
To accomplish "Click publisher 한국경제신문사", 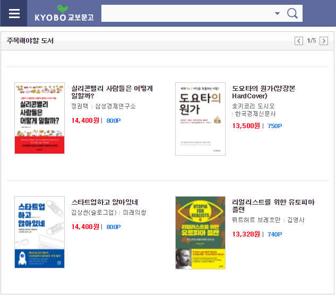I will click(x=255, y=114).
